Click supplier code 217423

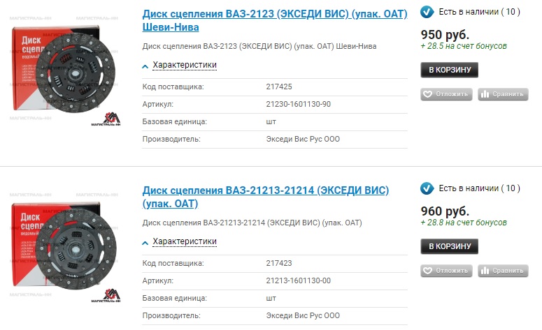point(279,264)
